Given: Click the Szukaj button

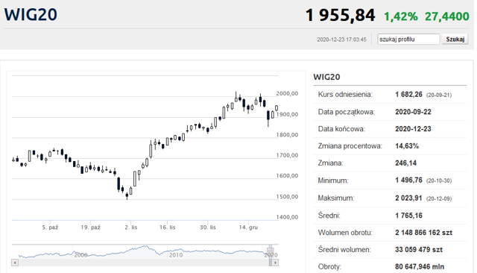Looking at the screenshot, I should tap(455, 40).
